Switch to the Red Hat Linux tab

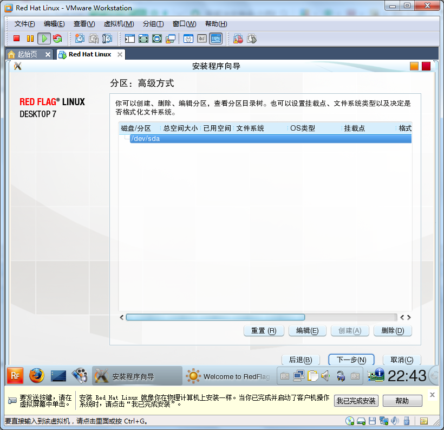[x=90, y=54]
